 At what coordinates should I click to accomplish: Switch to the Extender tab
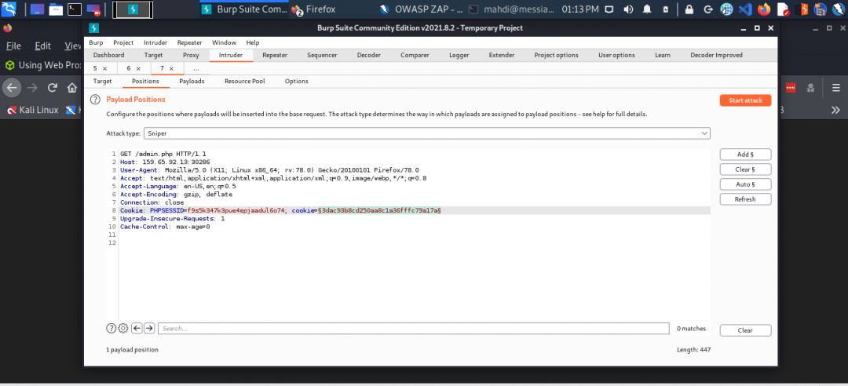click(501, 55)
